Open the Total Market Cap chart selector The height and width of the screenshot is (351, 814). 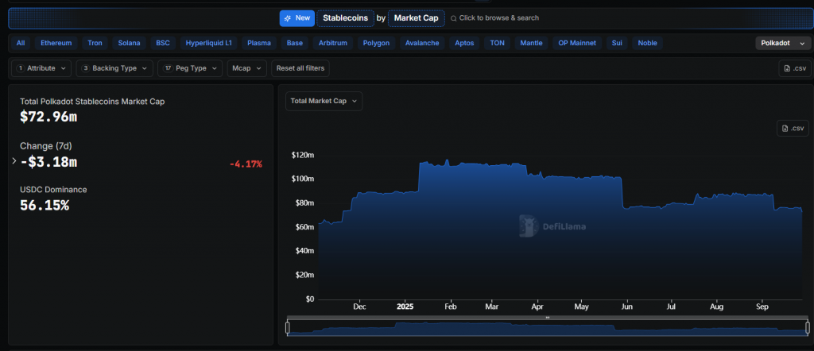[x=324, y=101]
